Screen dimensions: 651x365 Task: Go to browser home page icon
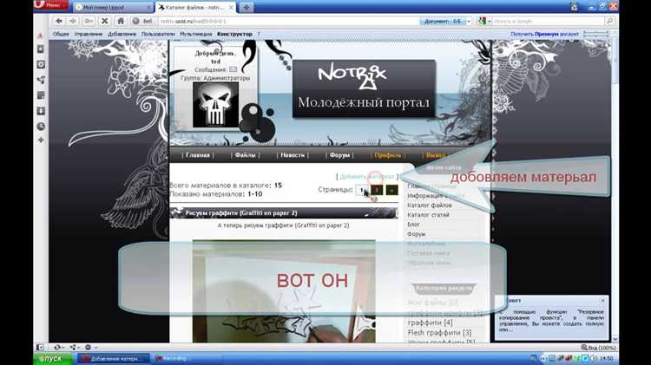point(121,21)
